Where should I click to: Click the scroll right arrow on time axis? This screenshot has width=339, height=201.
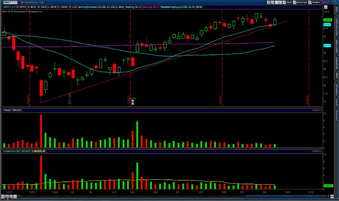pyautogui.click(x=328, y=196)
